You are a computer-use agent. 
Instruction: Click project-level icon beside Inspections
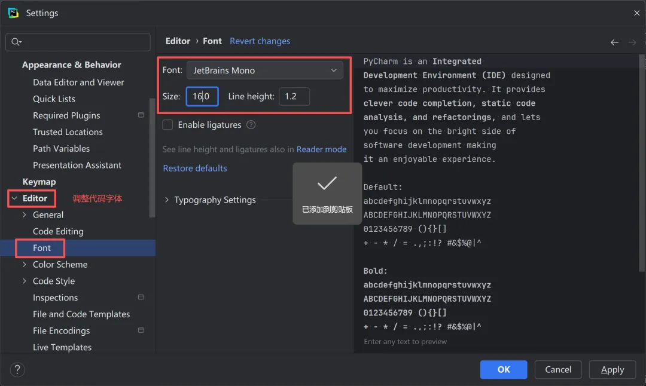[x=141, y=297]
